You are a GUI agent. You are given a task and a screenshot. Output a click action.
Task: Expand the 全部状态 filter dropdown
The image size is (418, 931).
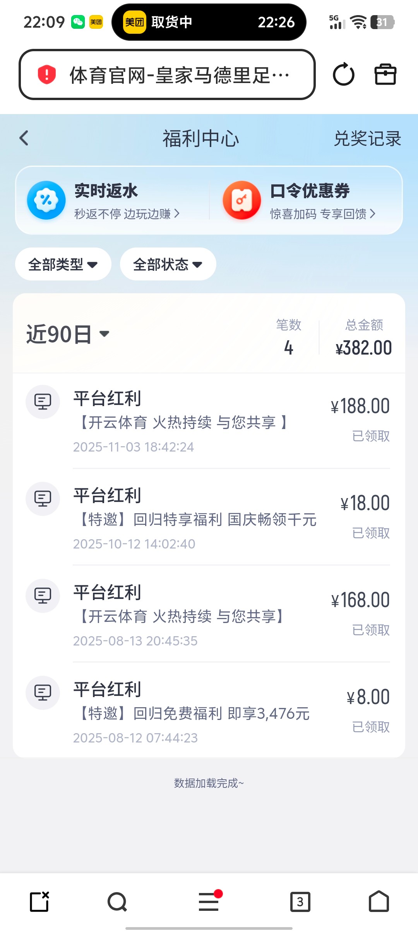click(x=168, y=265)
